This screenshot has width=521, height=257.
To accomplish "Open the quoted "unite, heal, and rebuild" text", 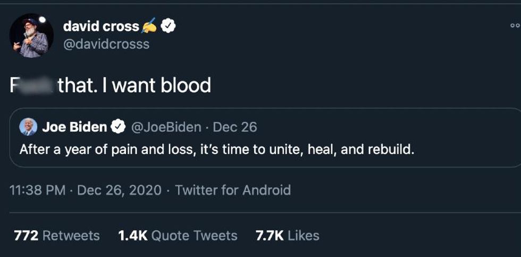I will click(x=216, y=149).
